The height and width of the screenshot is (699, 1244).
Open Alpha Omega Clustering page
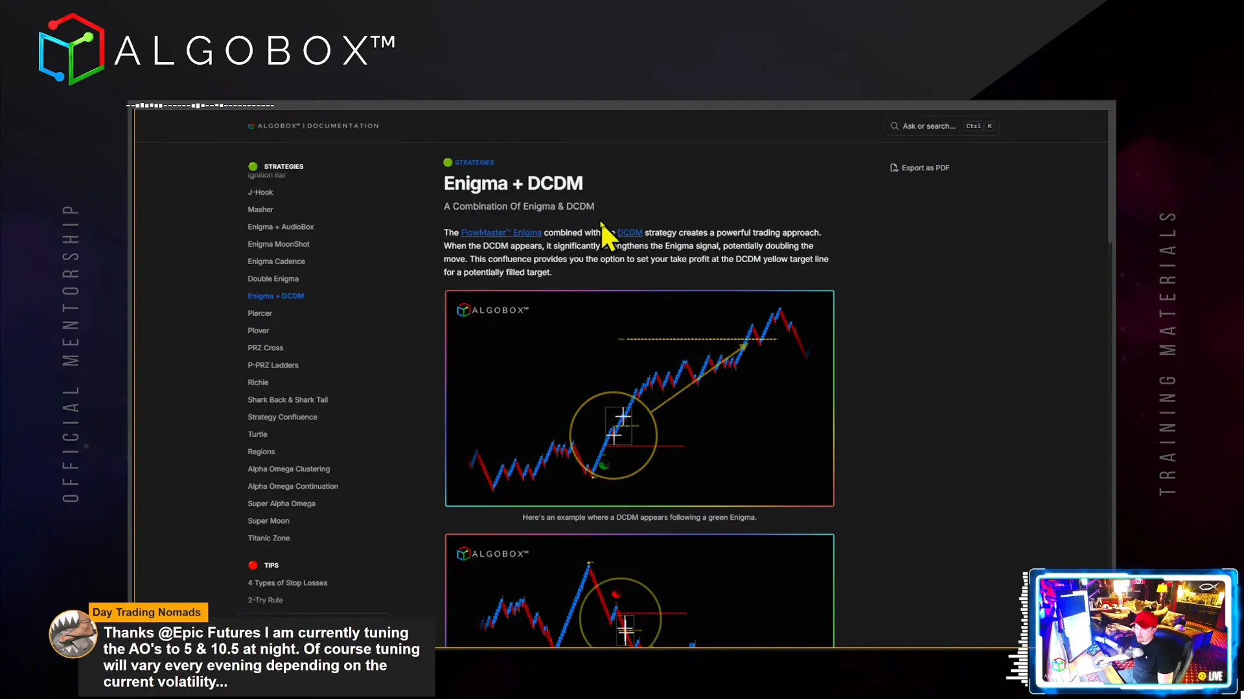(288, 469)
